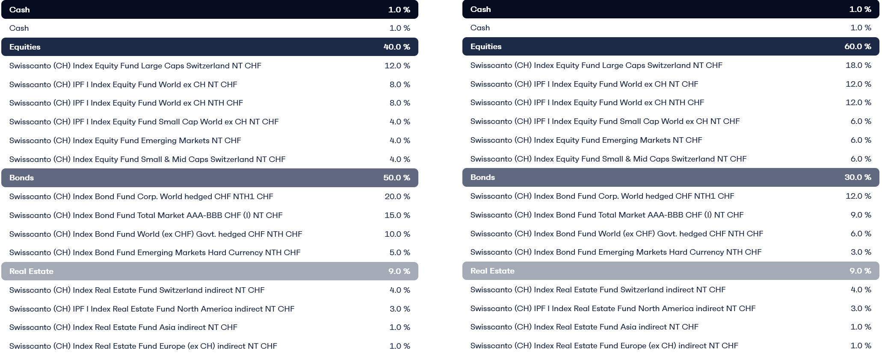Image resolution: width=882 pixels, height=359 pixels.
Task: Select World ex CH NT CHF fund at 8.0 %
Action: point(123,85)
